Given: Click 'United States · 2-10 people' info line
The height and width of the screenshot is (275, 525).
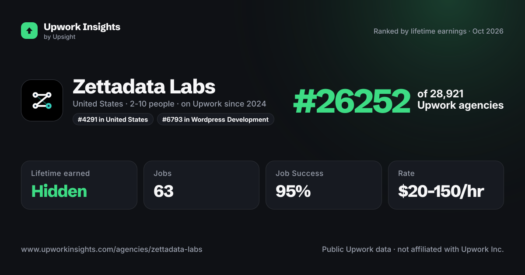Looking at the screenshot, I should (x=169, y=104).
